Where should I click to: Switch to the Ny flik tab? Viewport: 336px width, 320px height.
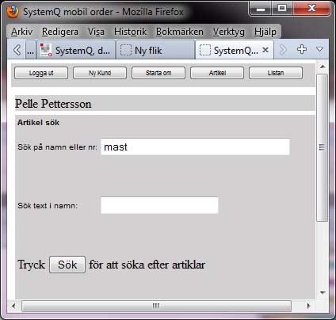tap(155, 50)
